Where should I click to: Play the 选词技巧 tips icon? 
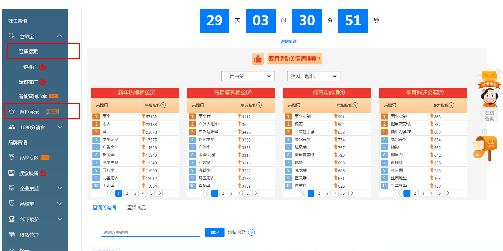click(251, 232)
